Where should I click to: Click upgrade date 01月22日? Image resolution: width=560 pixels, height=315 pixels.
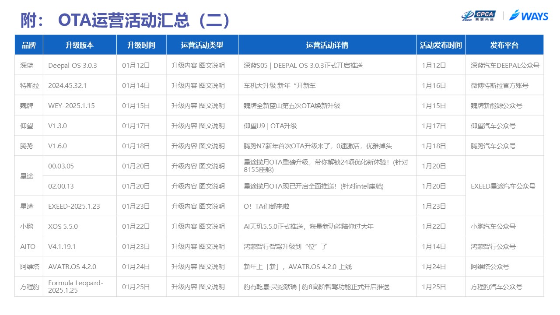tap(136, 227)
